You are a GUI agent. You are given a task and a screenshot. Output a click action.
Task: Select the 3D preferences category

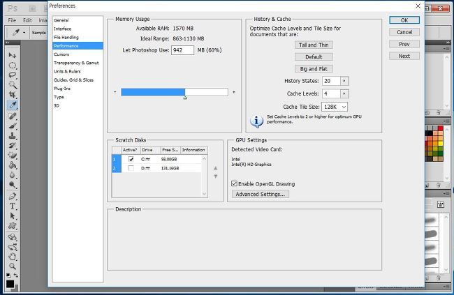[x=57, y=105]
